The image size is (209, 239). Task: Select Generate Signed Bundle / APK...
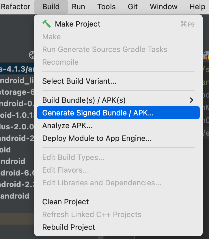(98, 113)
